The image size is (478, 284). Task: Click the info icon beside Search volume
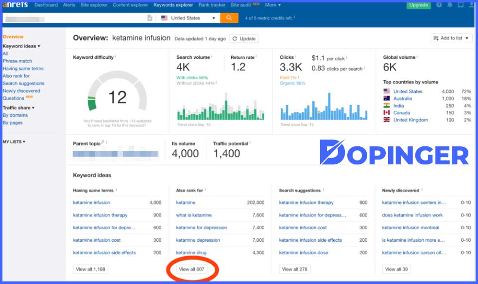coord(212,56)
